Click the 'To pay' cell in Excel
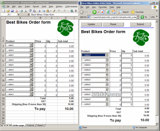 point(40,109)
